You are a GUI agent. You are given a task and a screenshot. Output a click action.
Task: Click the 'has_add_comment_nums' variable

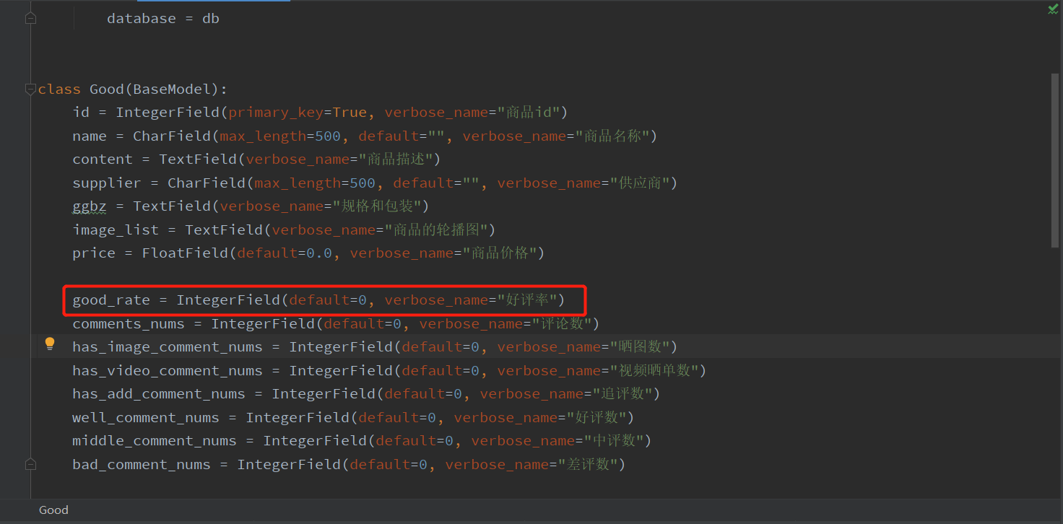click(x=159, y=394)
